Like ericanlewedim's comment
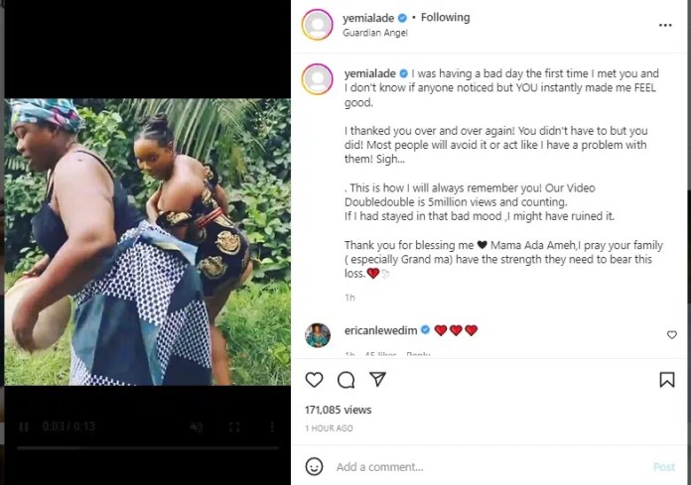 672,335
